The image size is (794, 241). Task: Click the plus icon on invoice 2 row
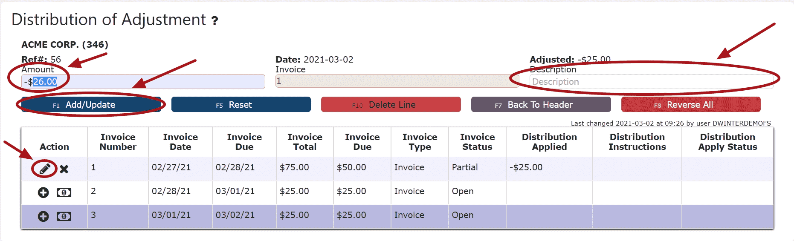pyautogui.click(x=43, y=193)
